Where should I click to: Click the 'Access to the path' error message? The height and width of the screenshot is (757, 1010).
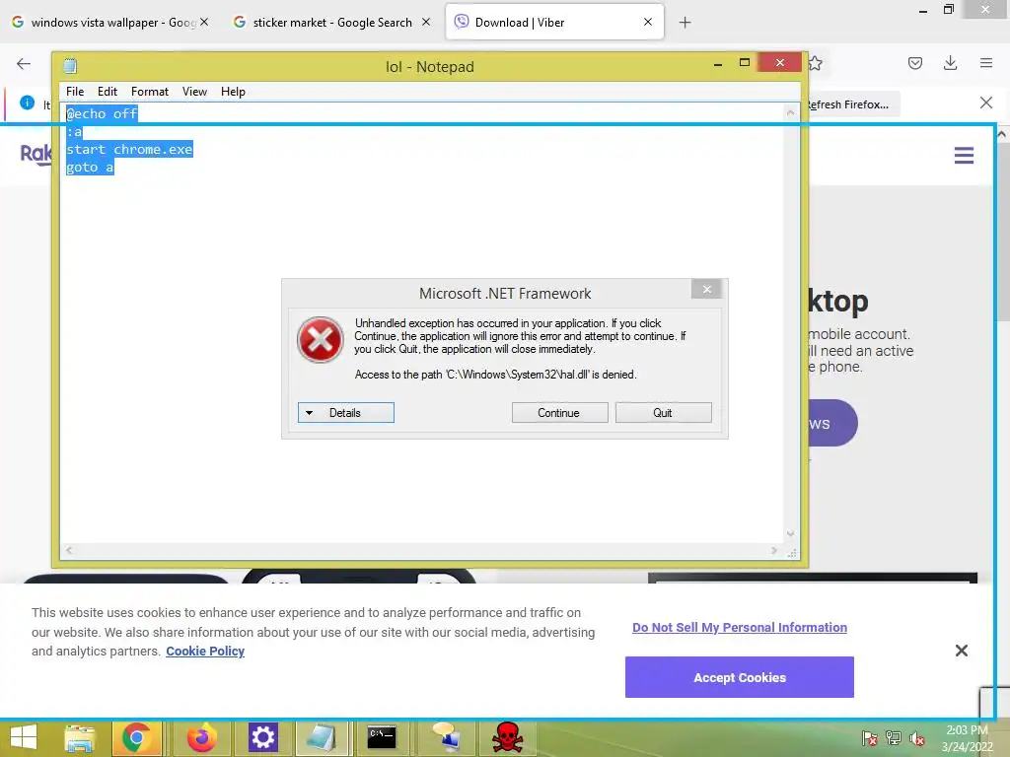tap(495, 375)
